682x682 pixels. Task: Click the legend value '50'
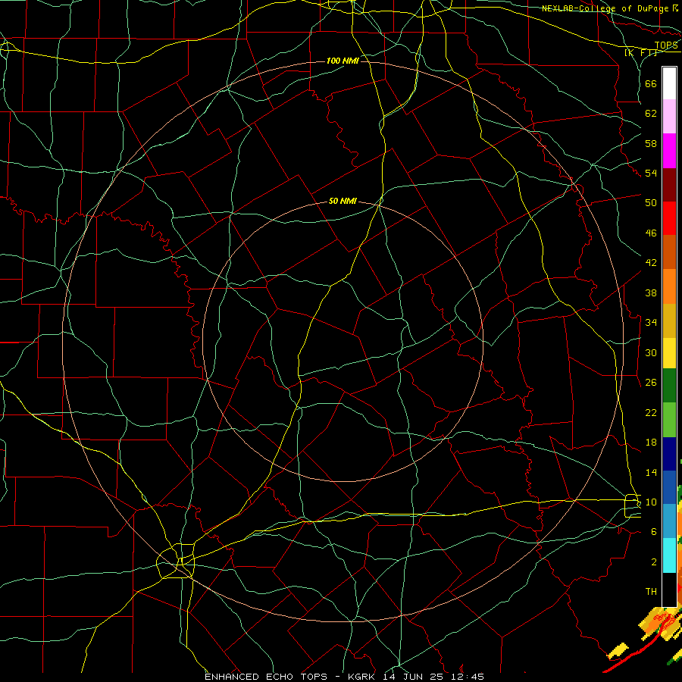click(651, 202)
